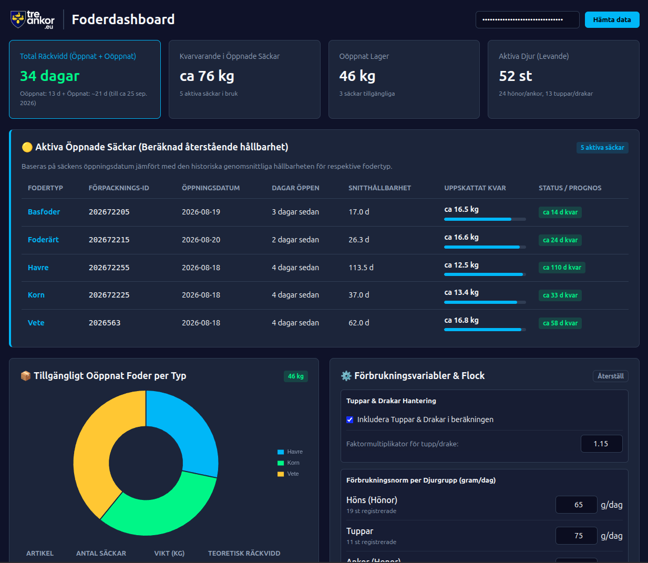Click the package box icon beside Tillgängligt Oöppnat Foder
The height and width of the screenshot is (563, 648).
click(26, 376)
